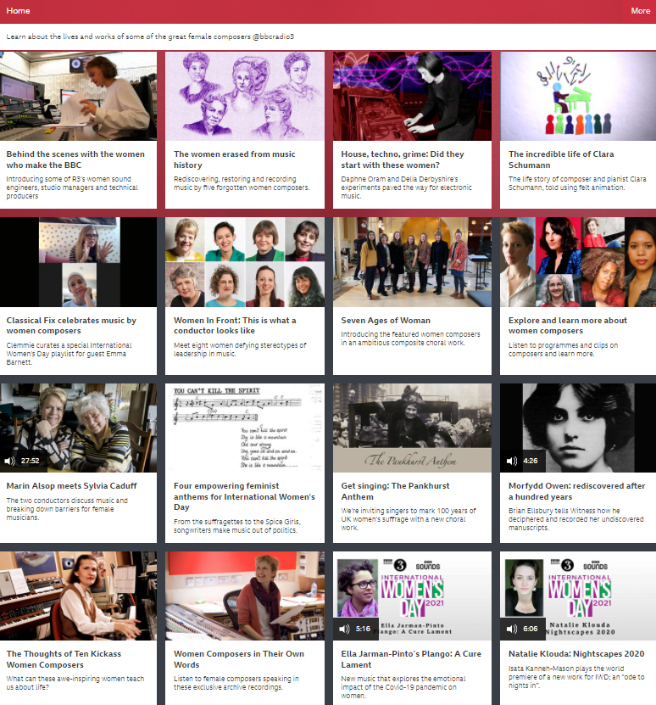Open the Home tab in top bar

(x=18, y=11)
